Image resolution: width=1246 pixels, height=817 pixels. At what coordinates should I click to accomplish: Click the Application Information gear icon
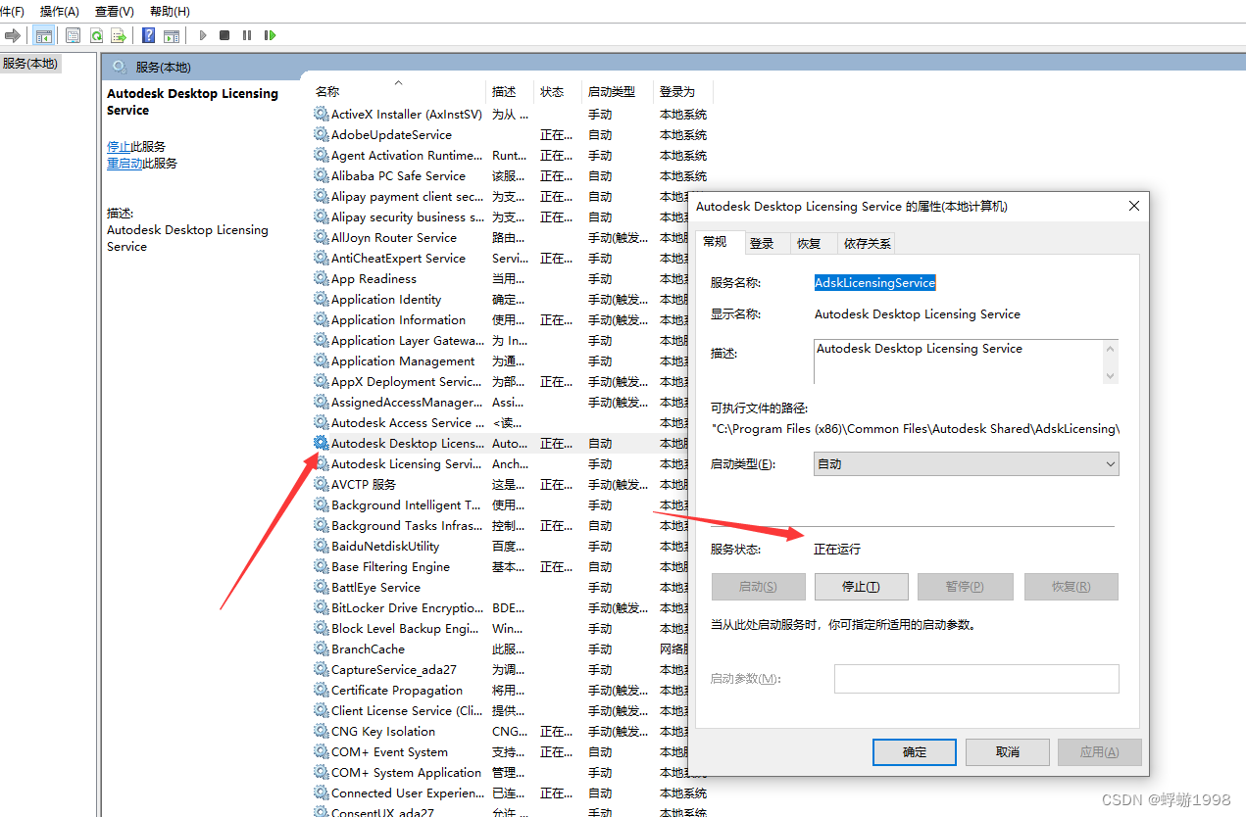click(322, 319)
